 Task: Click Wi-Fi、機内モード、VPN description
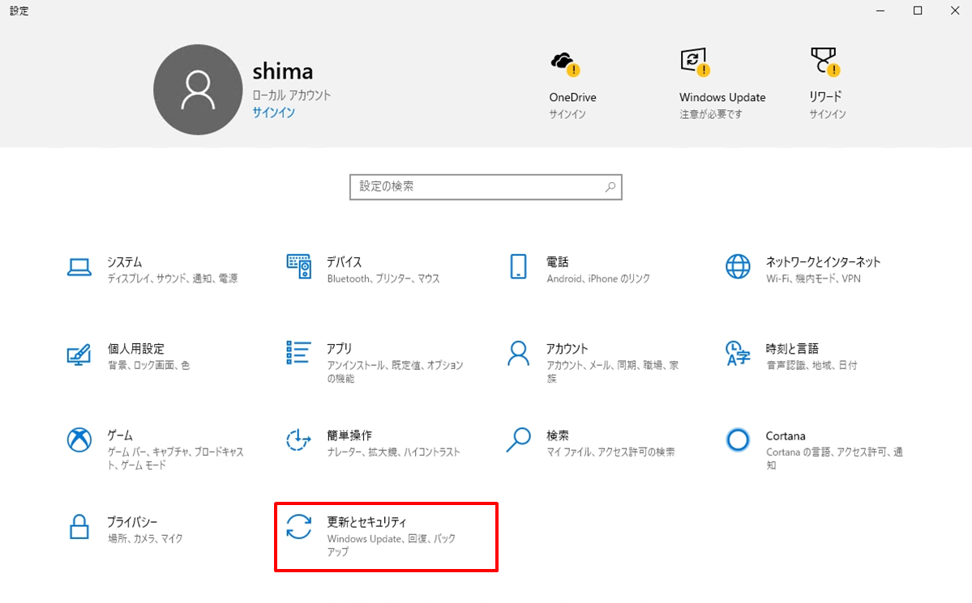(x=813, y=278)
